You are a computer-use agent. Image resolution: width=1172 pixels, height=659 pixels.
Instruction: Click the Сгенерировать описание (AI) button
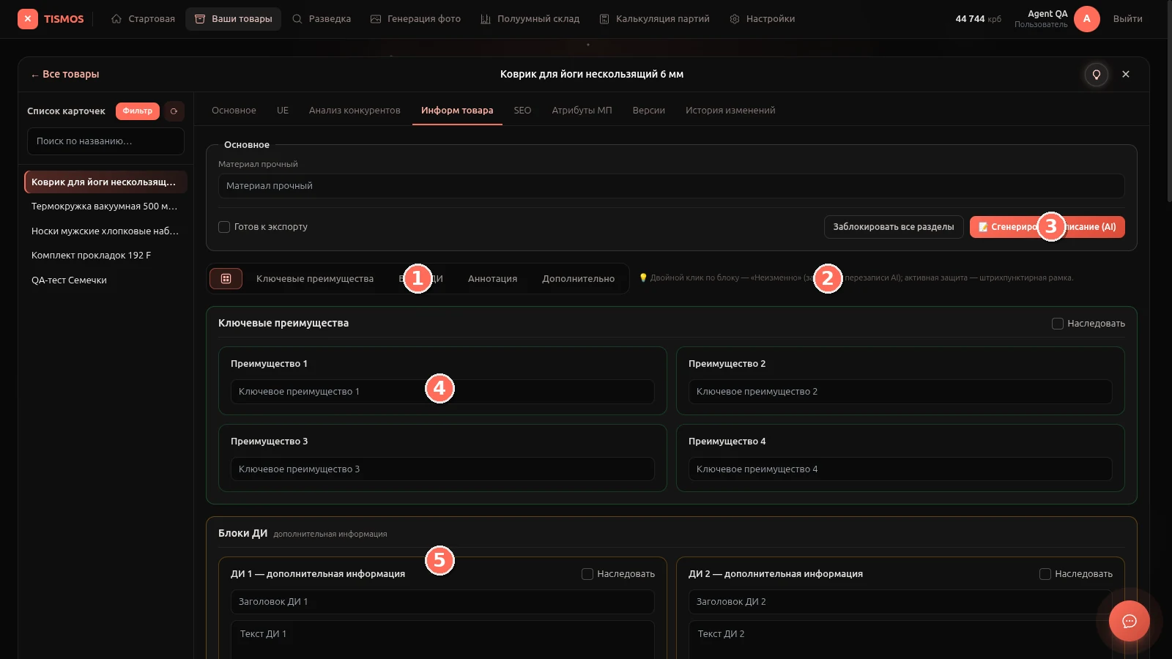(x=1047, y=227)
